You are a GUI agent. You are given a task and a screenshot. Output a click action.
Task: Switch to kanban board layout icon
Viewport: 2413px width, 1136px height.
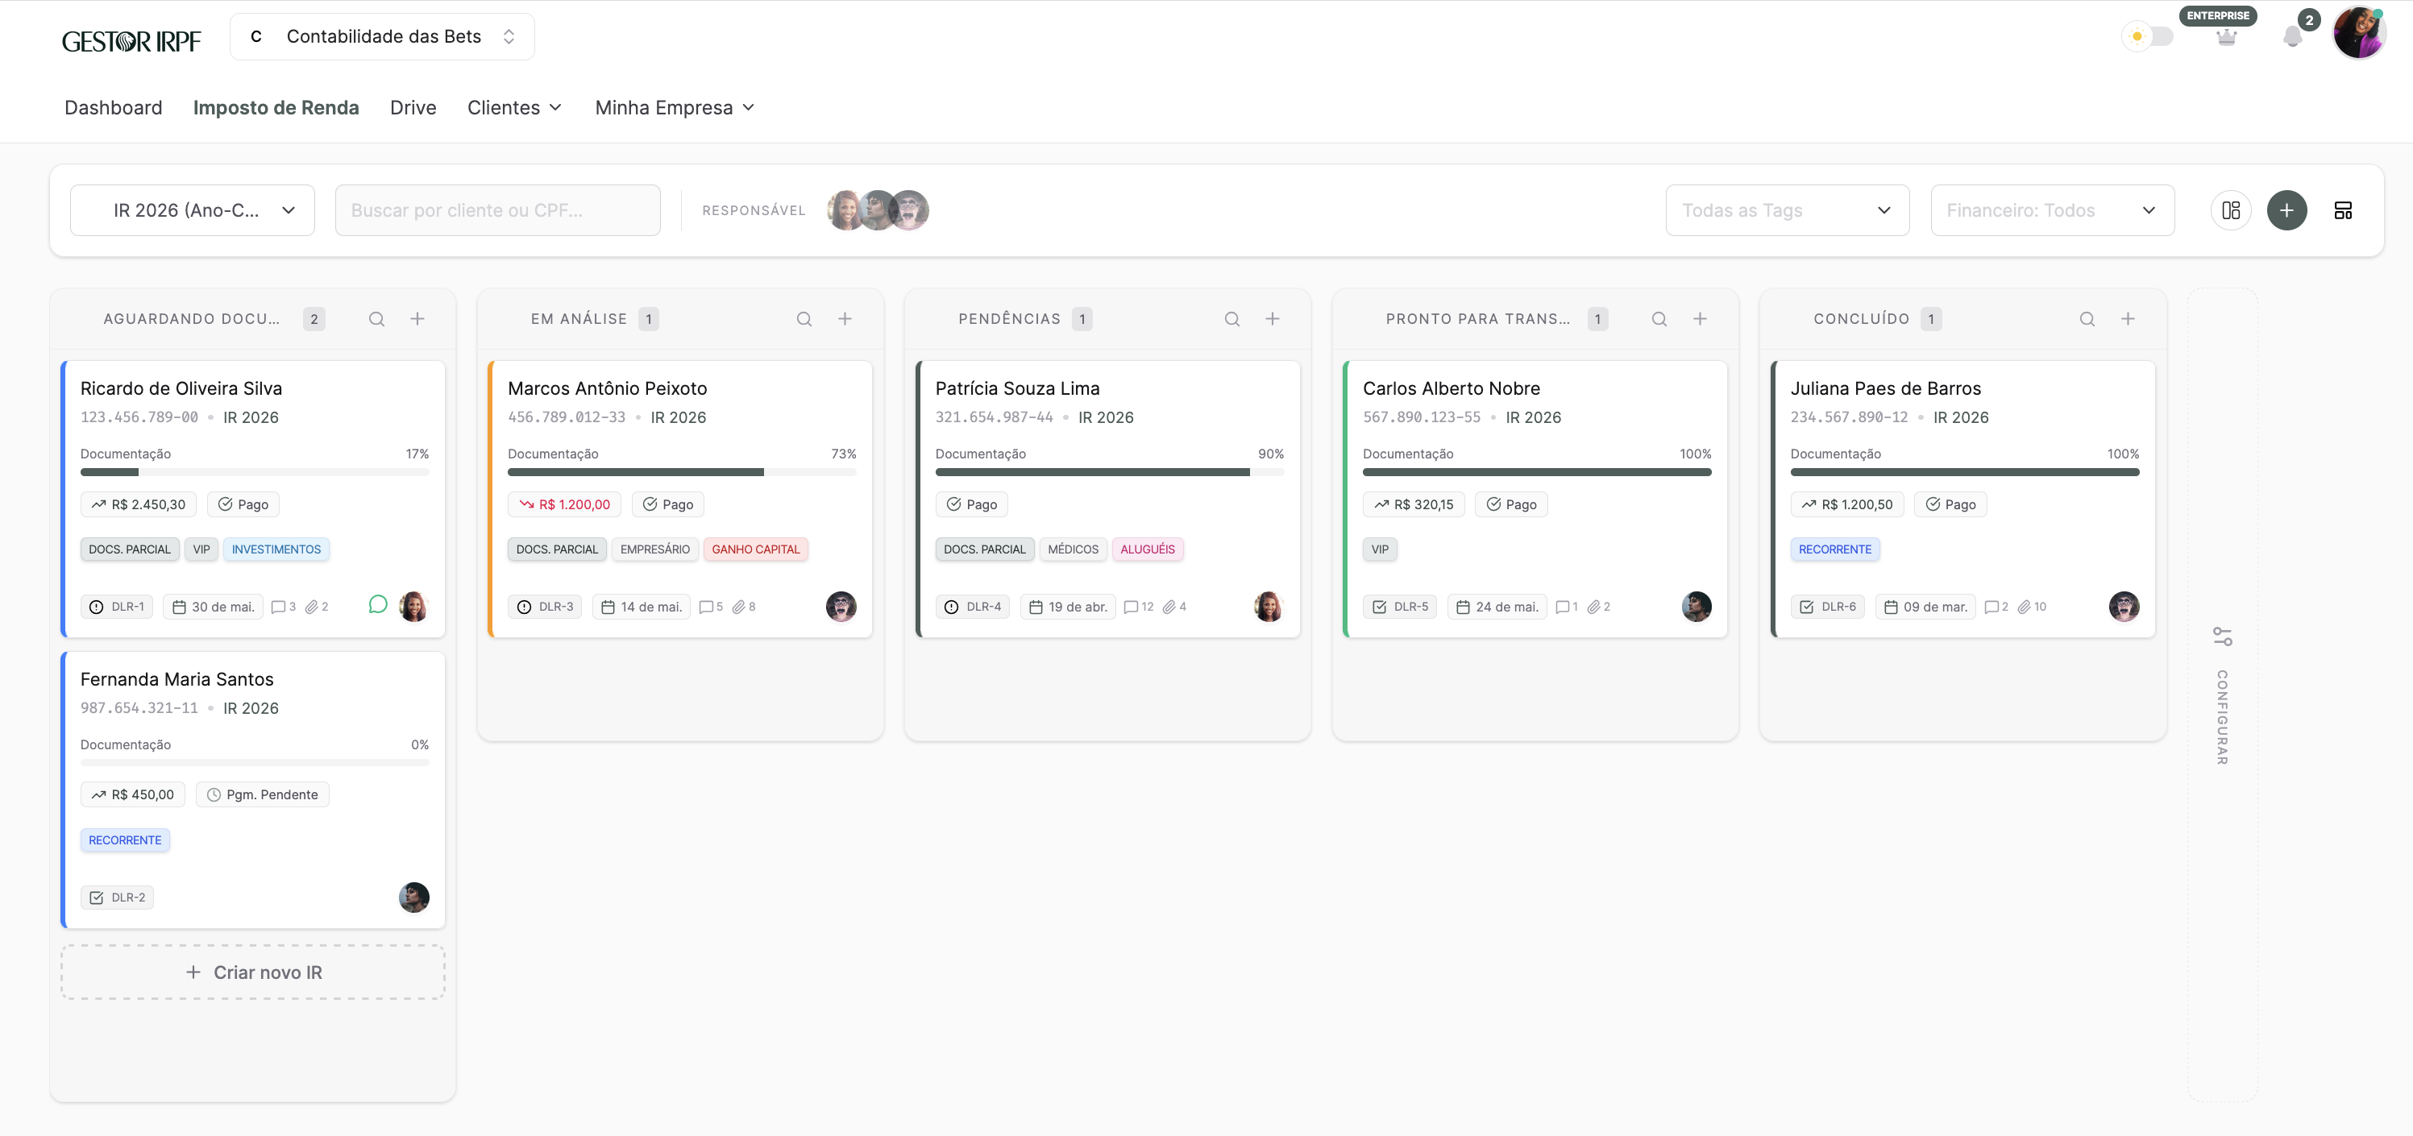point(2232,209)
